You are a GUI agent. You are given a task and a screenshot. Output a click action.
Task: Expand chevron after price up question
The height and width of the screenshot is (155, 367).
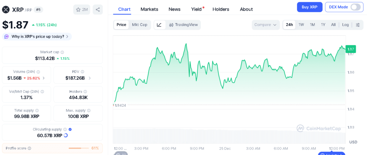(x=67, y=37)
